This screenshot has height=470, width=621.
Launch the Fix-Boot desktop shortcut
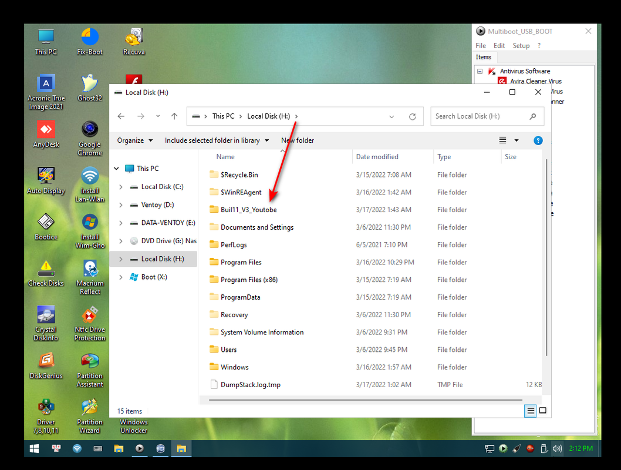click(90, 42)
